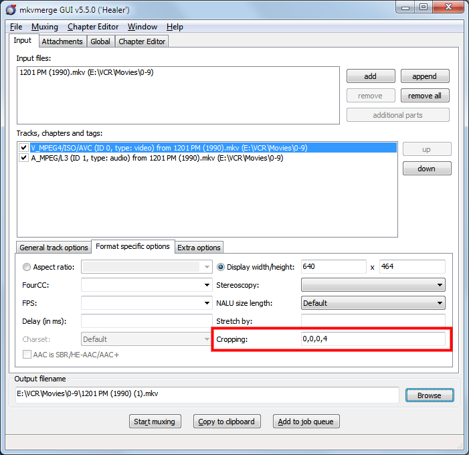Open the Muxing menu

point(45,27)
